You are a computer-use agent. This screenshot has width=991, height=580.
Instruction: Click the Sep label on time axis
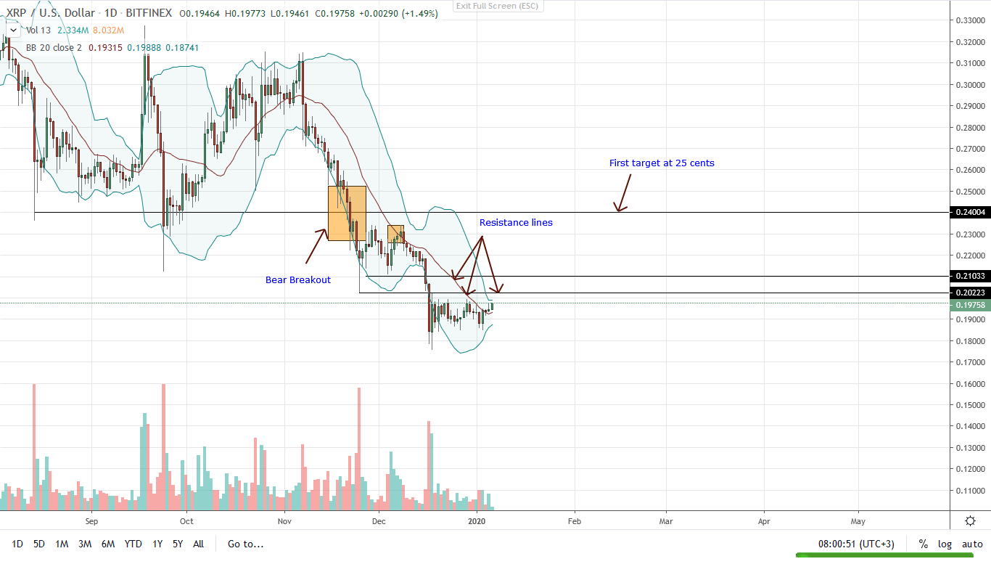(91, 520)
